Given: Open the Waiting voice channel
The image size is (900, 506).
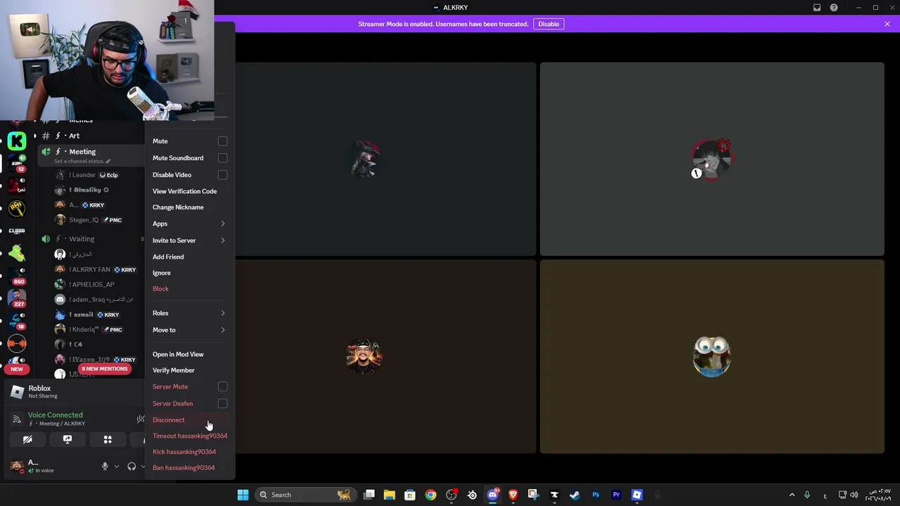Looking at the screenshot, I should (x=82, y=239).
